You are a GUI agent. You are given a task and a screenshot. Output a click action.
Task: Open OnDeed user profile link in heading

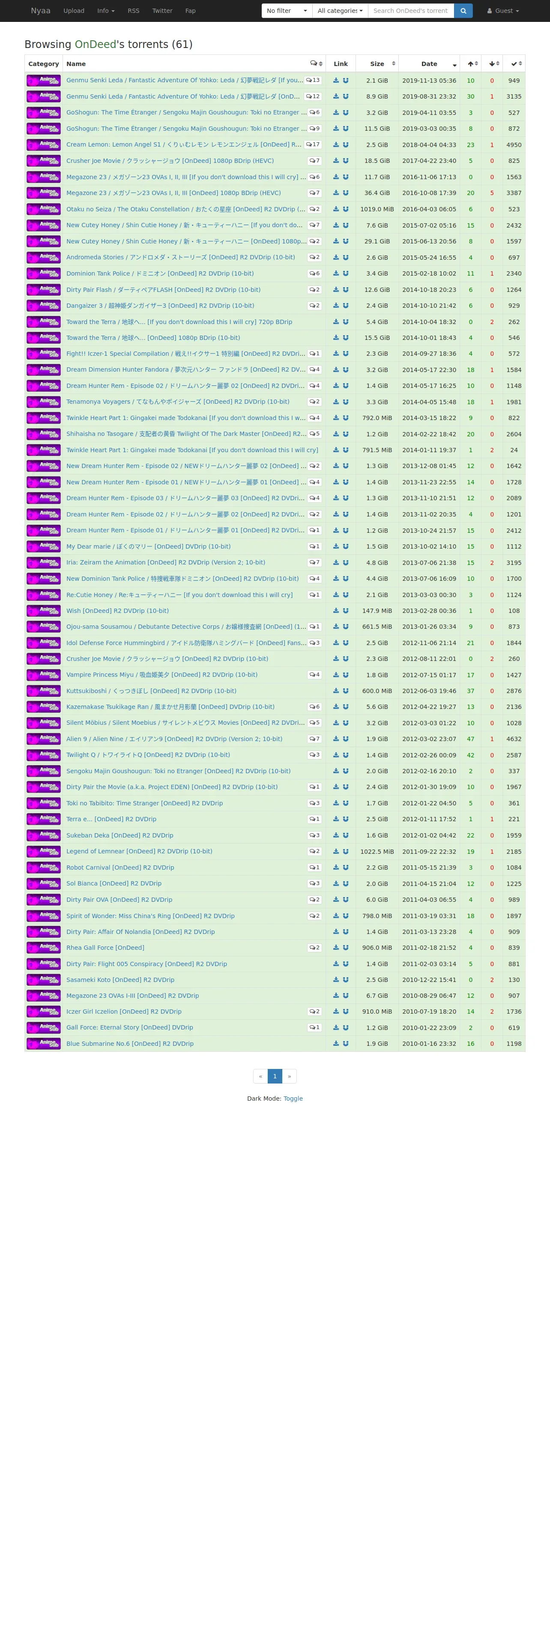96,44
